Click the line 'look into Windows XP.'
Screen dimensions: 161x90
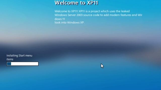coord(69,22)
